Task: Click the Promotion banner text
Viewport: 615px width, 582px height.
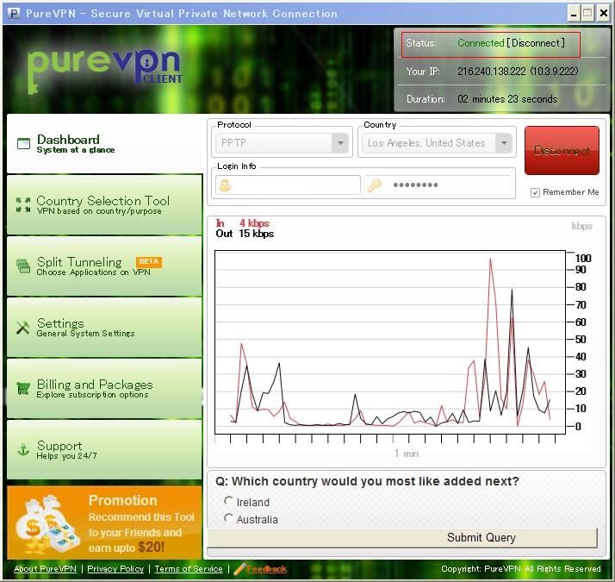Action: 141,524
